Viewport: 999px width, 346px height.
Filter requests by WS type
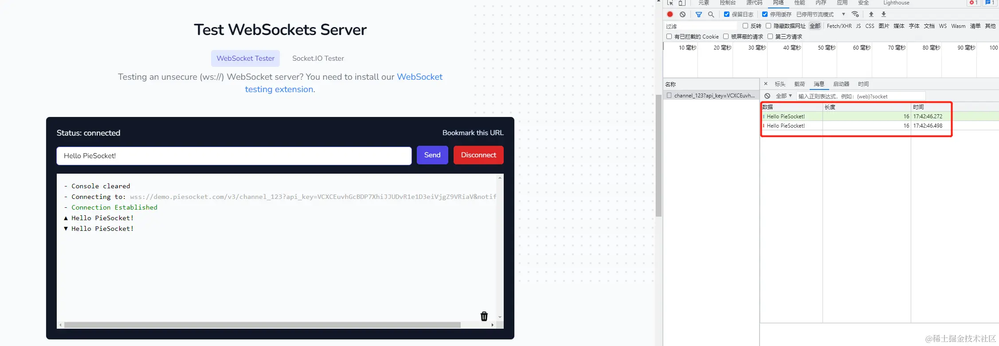click(943, 26)
